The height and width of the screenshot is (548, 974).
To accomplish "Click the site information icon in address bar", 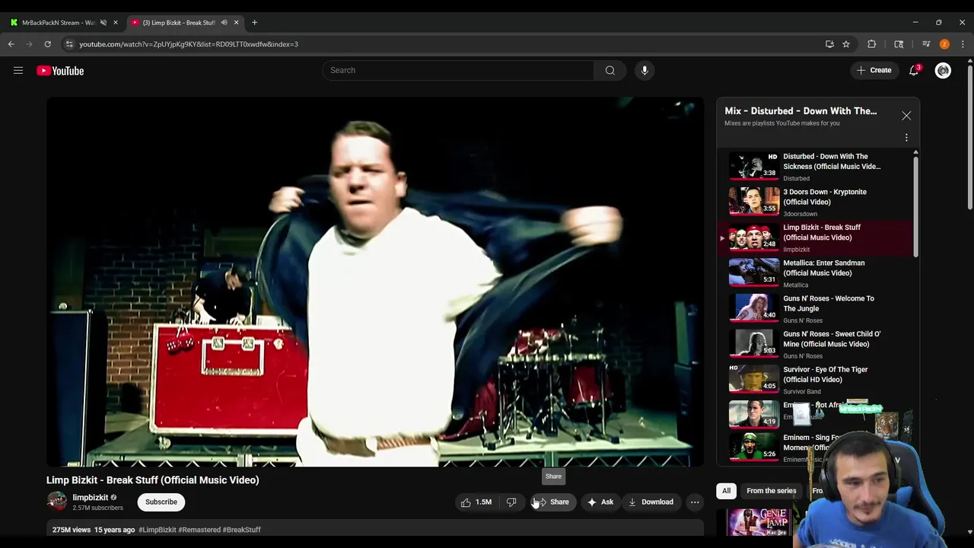I will coord(69,44).
